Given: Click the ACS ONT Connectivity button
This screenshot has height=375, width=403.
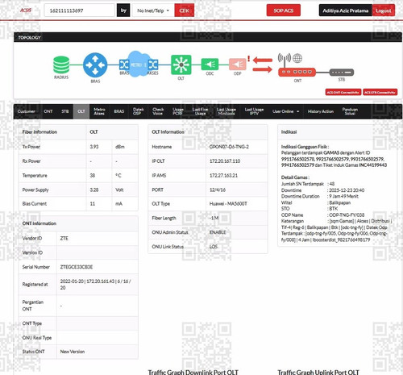Looking at the screenshot, I should [x=343, y=92].
